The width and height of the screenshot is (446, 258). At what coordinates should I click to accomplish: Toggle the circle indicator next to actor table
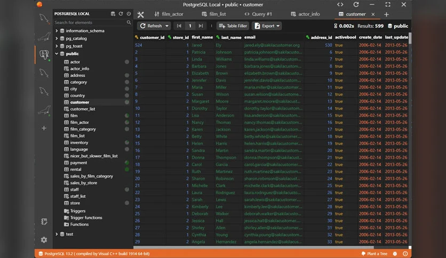(x=127, y=62)
